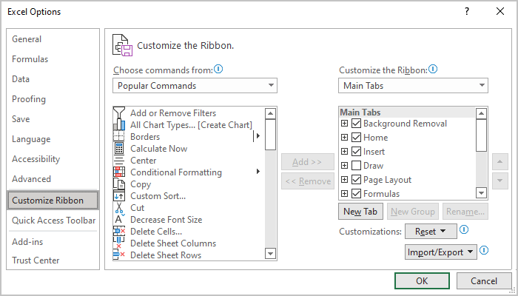The image size is (518, 296).
Task: Click the New Group button
Action: coord(413,212)
